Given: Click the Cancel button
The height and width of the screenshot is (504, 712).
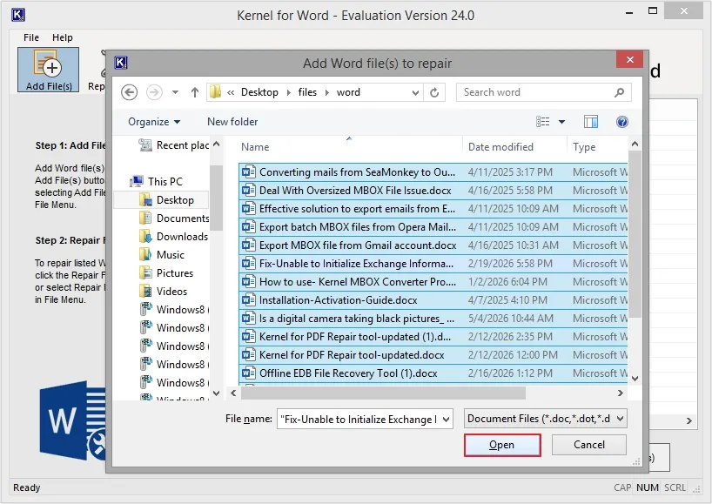Looking at the screenshot, I should point(589,445).
